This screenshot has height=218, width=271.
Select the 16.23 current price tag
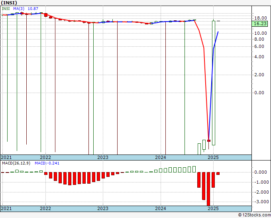[260, 24]
